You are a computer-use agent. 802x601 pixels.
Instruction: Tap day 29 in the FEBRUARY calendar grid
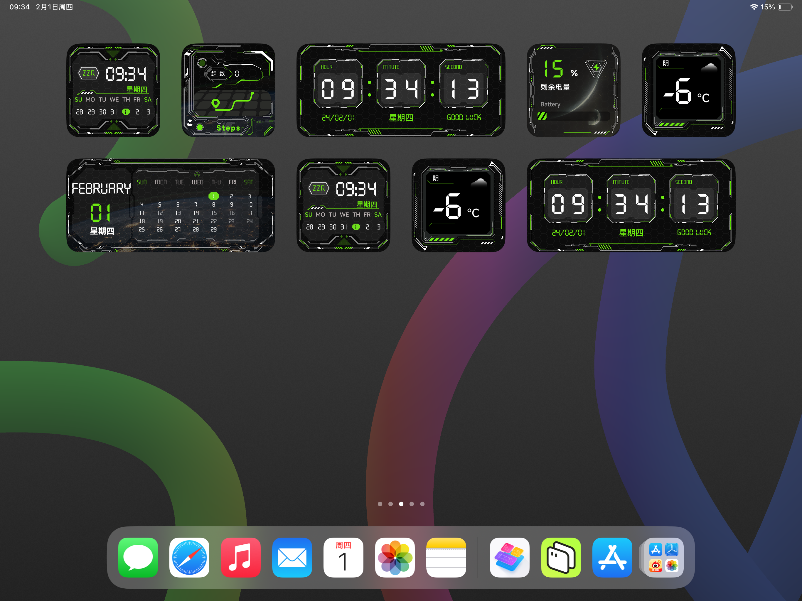[213, 229]
